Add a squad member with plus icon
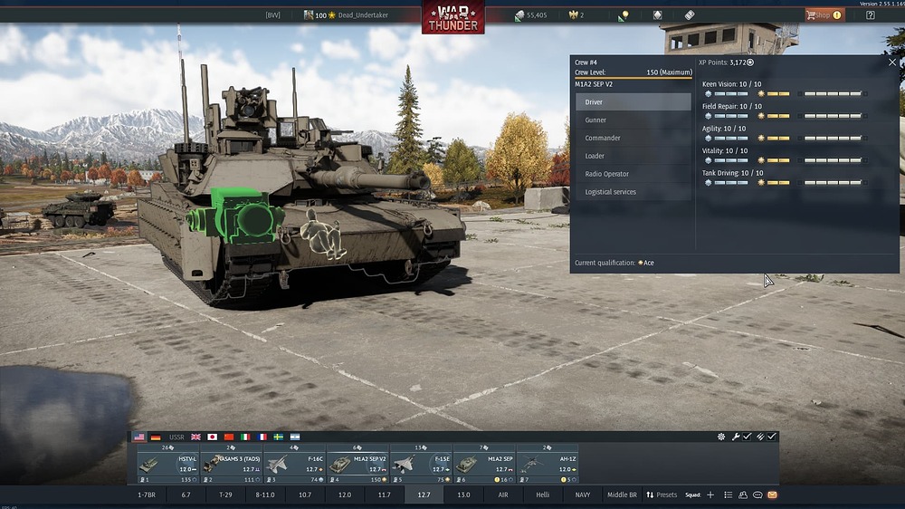This screenshot has width=905, height=509. (710, 495)
